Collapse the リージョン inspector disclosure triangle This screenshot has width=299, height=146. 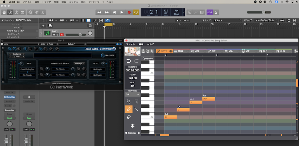click(x=2, y=20)
